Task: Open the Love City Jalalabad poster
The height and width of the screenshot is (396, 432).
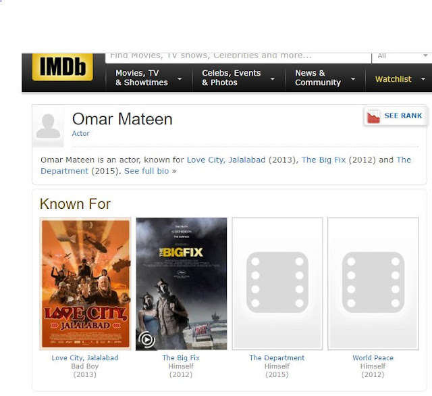Action: click(86, 284)
